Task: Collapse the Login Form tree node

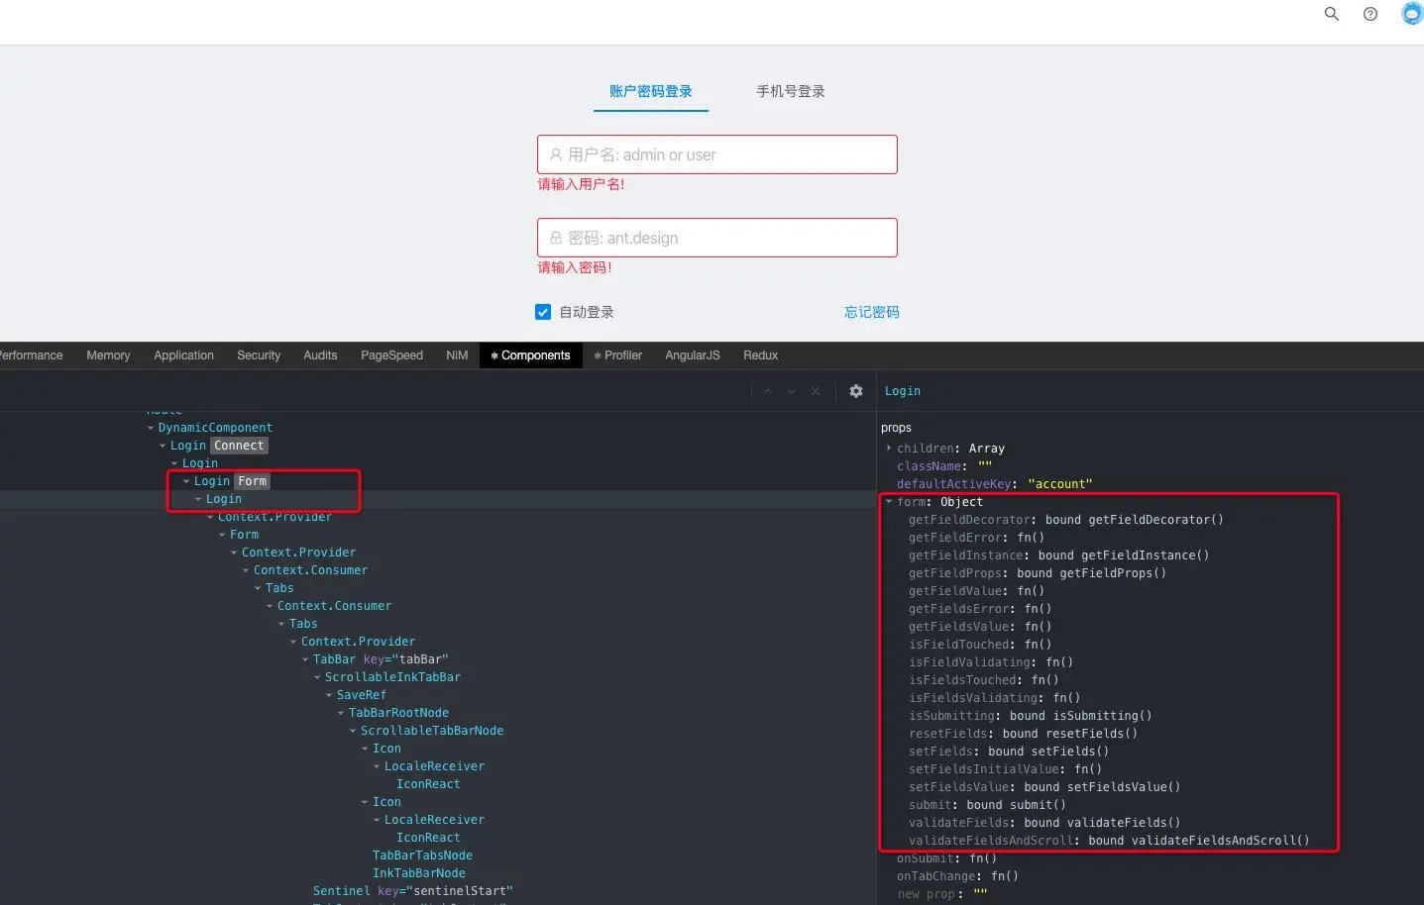Action: coord(186,481)
